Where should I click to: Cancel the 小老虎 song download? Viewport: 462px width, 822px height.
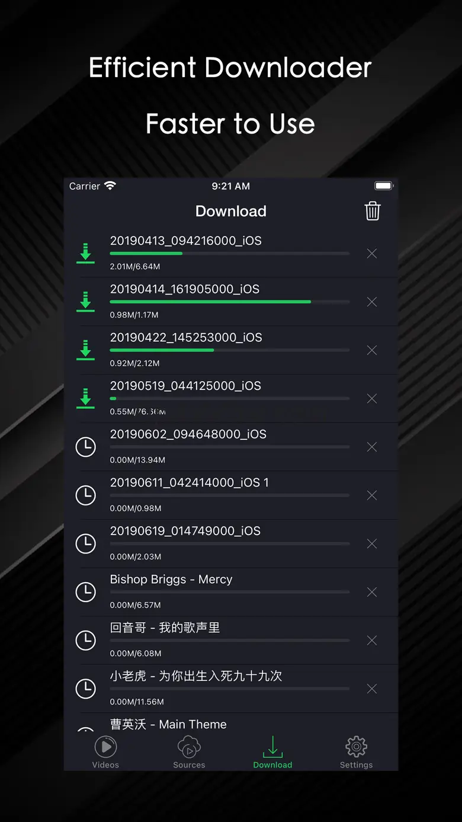pyautogui.click(x=372, y=689)
